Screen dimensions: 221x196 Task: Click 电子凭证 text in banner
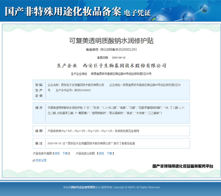137,13
